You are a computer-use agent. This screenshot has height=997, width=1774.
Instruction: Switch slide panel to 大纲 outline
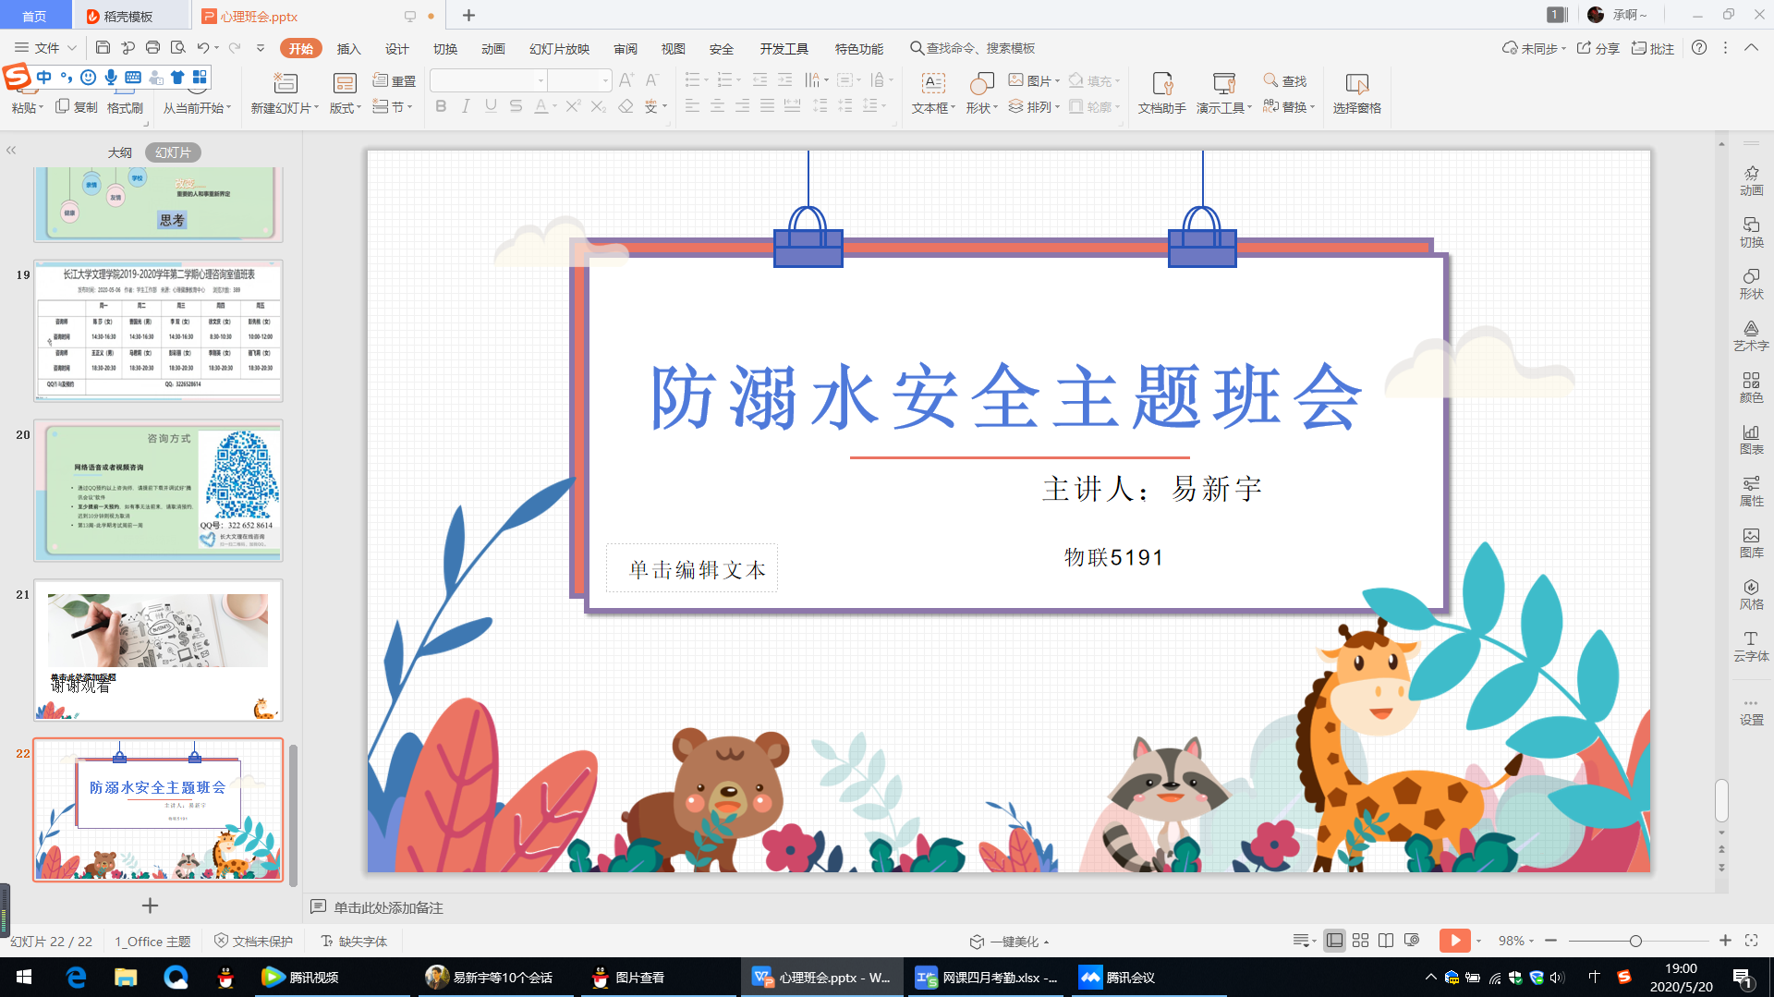(120, 152)
